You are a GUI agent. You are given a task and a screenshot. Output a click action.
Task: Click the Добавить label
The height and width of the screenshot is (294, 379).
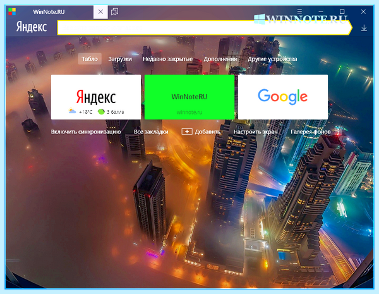point(208,132)
